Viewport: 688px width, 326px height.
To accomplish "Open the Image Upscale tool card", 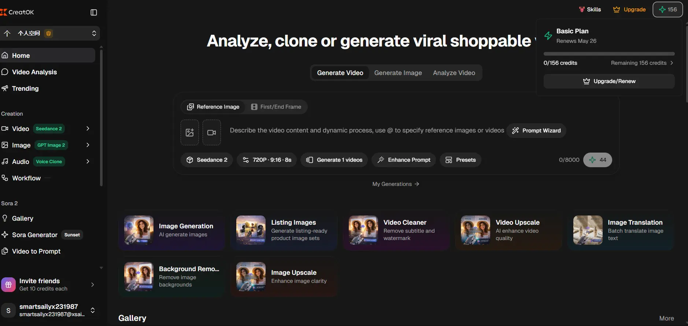I will pos(284,277).
